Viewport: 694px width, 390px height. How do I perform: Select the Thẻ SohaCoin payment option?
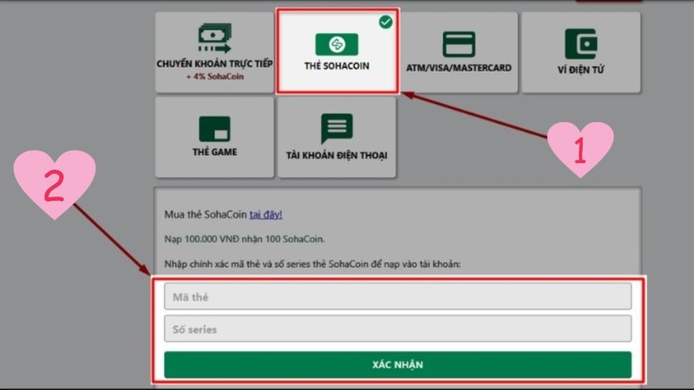click(x=337, y=51)
